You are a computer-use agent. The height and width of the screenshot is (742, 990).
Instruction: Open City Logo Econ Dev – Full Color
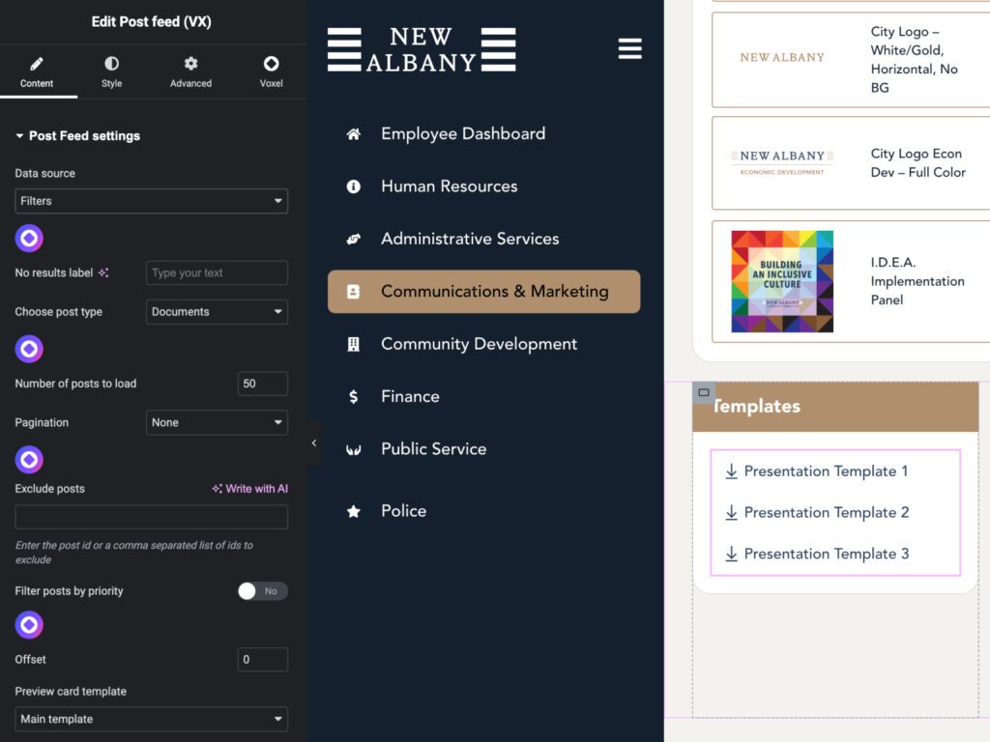(918, 162)
